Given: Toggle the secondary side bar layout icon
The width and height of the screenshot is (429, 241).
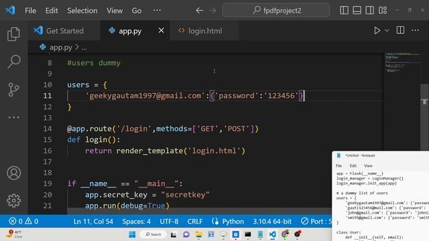Looking at the screenshot, I should point(369,11).
